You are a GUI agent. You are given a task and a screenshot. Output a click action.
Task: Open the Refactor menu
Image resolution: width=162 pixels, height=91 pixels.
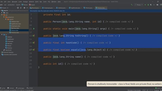(x=31, y=2)
